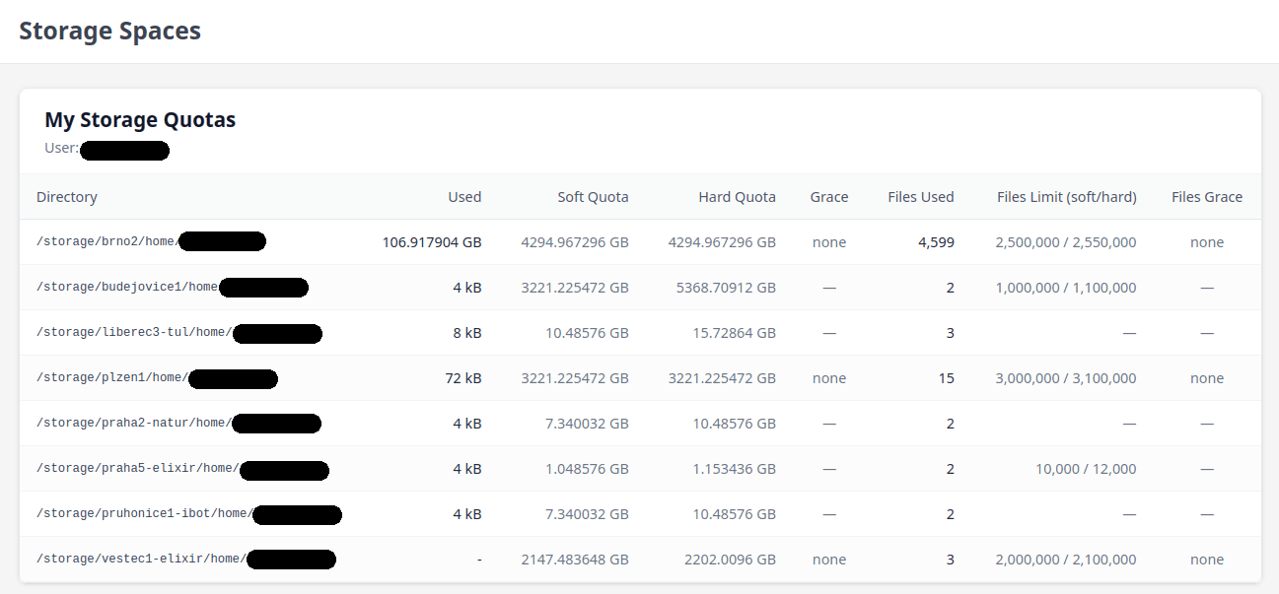Viewport: 1279px width, 594px height.
Task: Click the 10.48576 GB soft quota for liberec3-tul
Action: 587,333
